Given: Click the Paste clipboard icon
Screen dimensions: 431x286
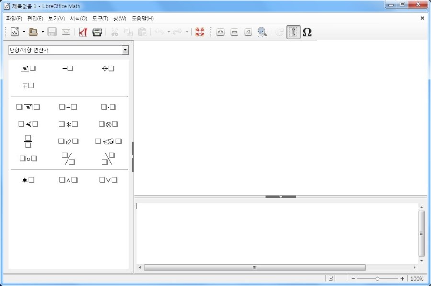Looking at the screenshot, I should pos(142,32).
